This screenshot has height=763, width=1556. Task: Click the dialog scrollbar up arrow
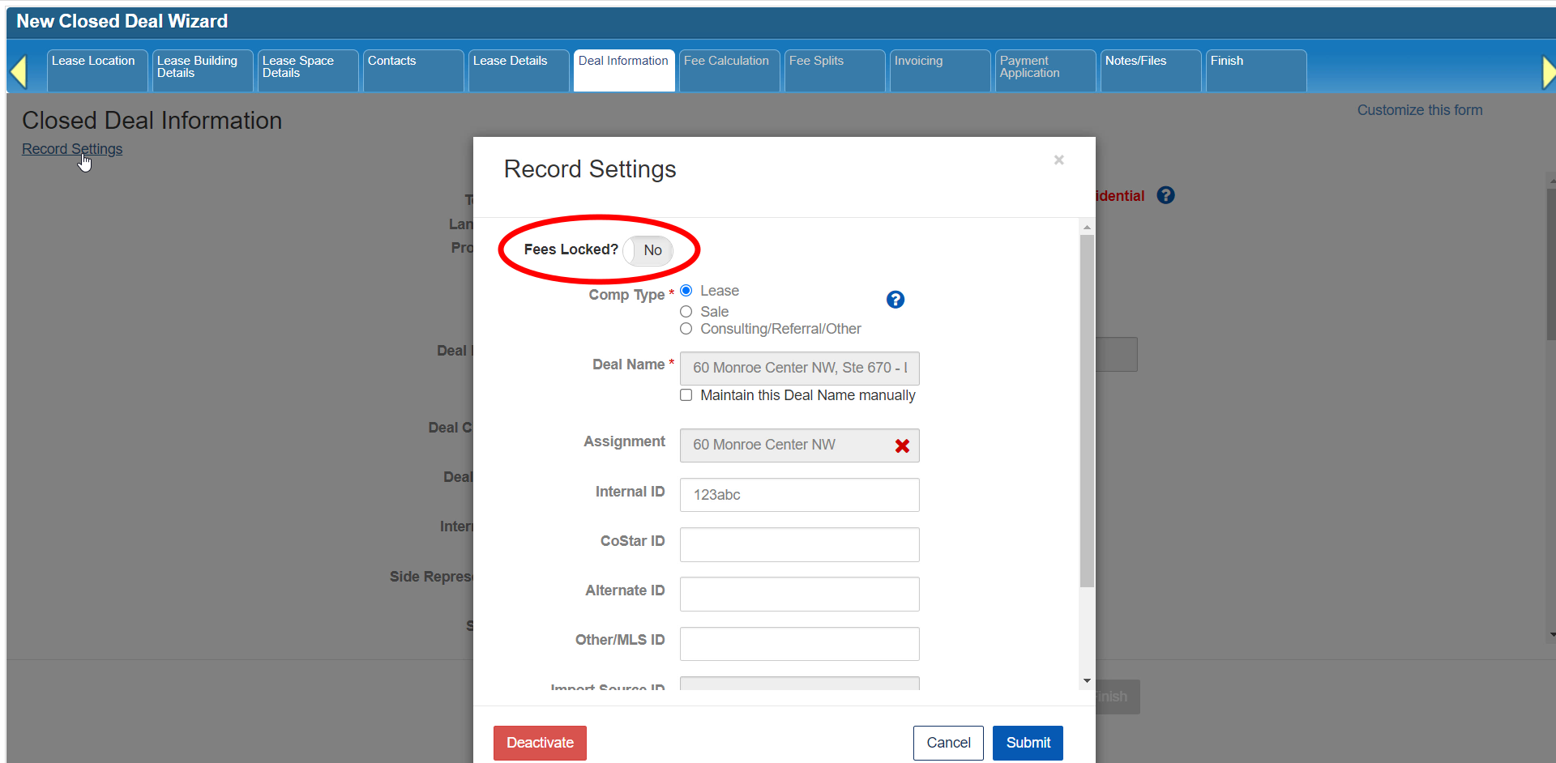pyautogui.click(x=1087, y=228)
